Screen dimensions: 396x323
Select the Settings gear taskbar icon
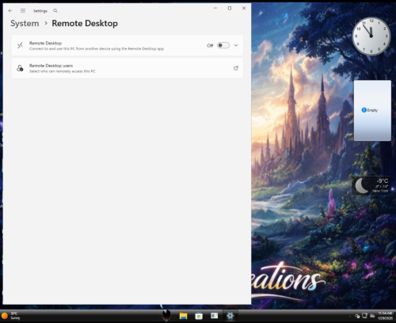pyautogui.click(x=230, y=316)
